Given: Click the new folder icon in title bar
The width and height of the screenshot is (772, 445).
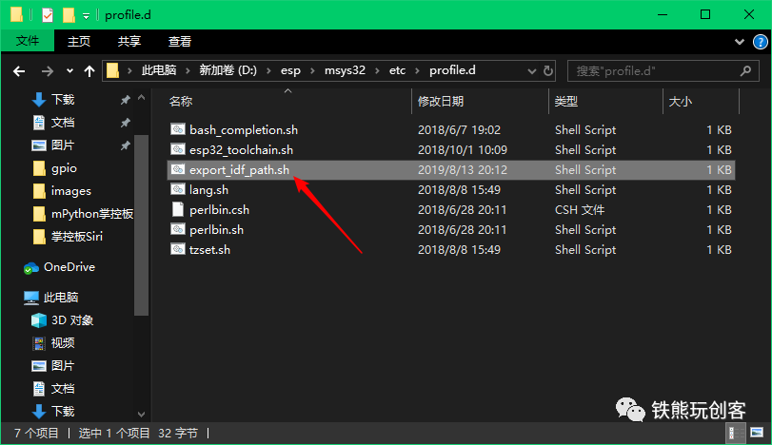Looking at the screenshot, I should click(69, 15).
